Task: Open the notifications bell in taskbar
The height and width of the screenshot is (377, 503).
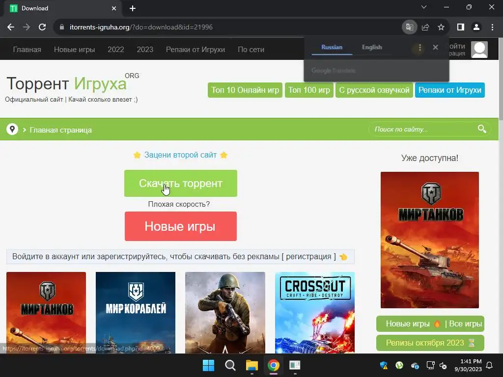Action: click(x=490, y=365)
